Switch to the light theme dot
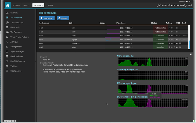 [187, 1]
